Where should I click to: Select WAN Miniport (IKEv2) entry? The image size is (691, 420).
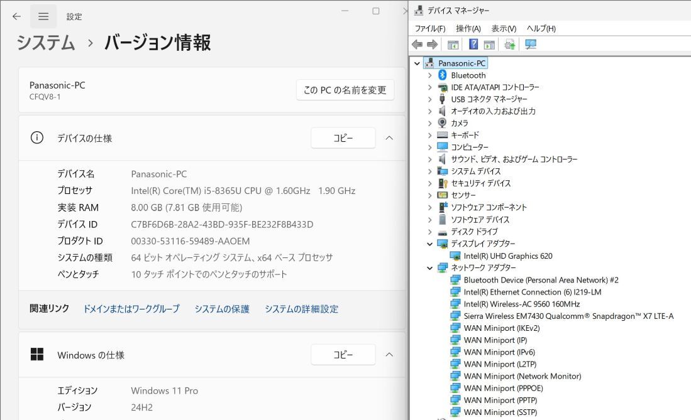coord(502,328)
